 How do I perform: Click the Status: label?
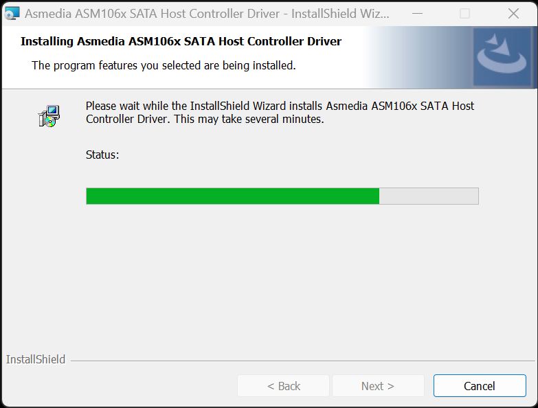click(102, 155)
